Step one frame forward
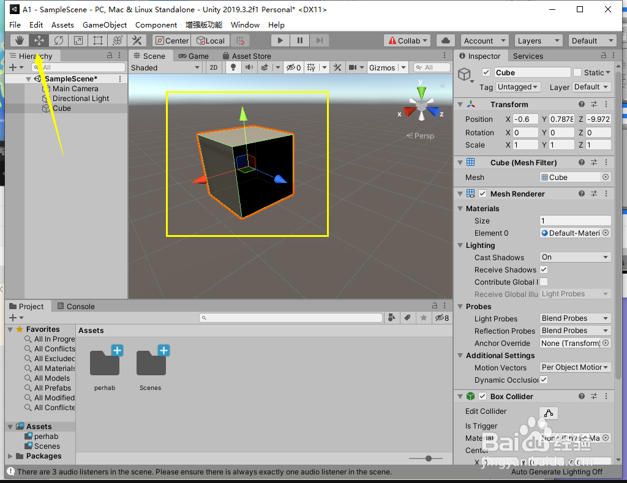Image resolution: width=627 pixels, height=483 pixels. [x=320, y=40]
